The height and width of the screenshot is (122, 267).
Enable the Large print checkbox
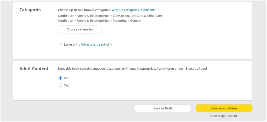point(60,45)
